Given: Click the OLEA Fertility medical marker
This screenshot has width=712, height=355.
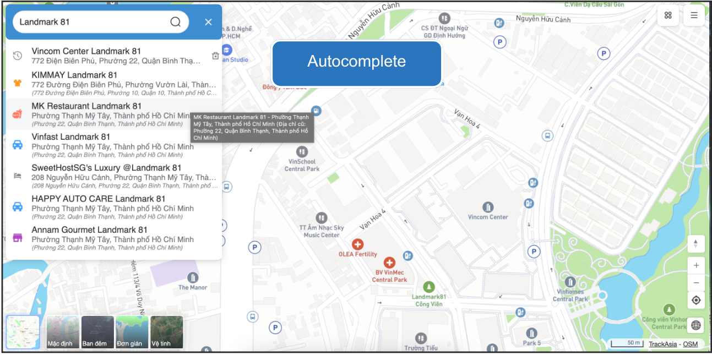Looking at the screenshot, I should tap(358, 244).
